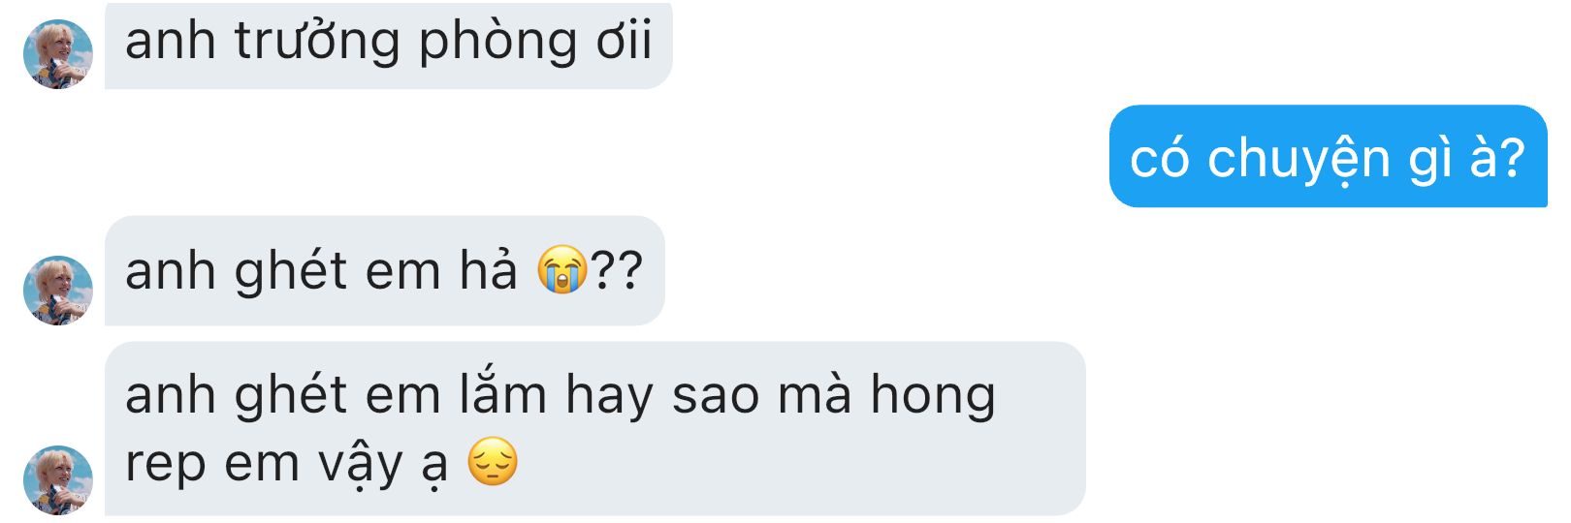Click the pensive face emoji
The height and width of the screenshot is (523, 1571).
[493, 461]
